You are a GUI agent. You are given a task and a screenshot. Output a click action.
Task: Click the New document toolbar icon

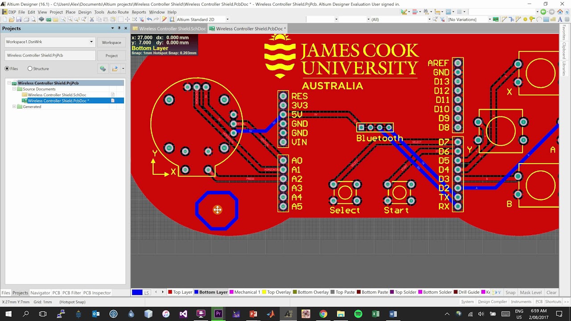(x=4, y=19)
